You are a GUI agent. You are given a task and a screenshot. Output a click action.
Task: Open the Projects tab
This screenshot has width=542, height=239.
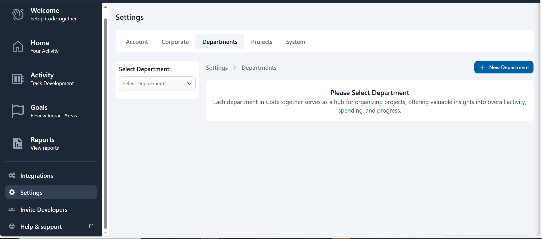point(261,42)
